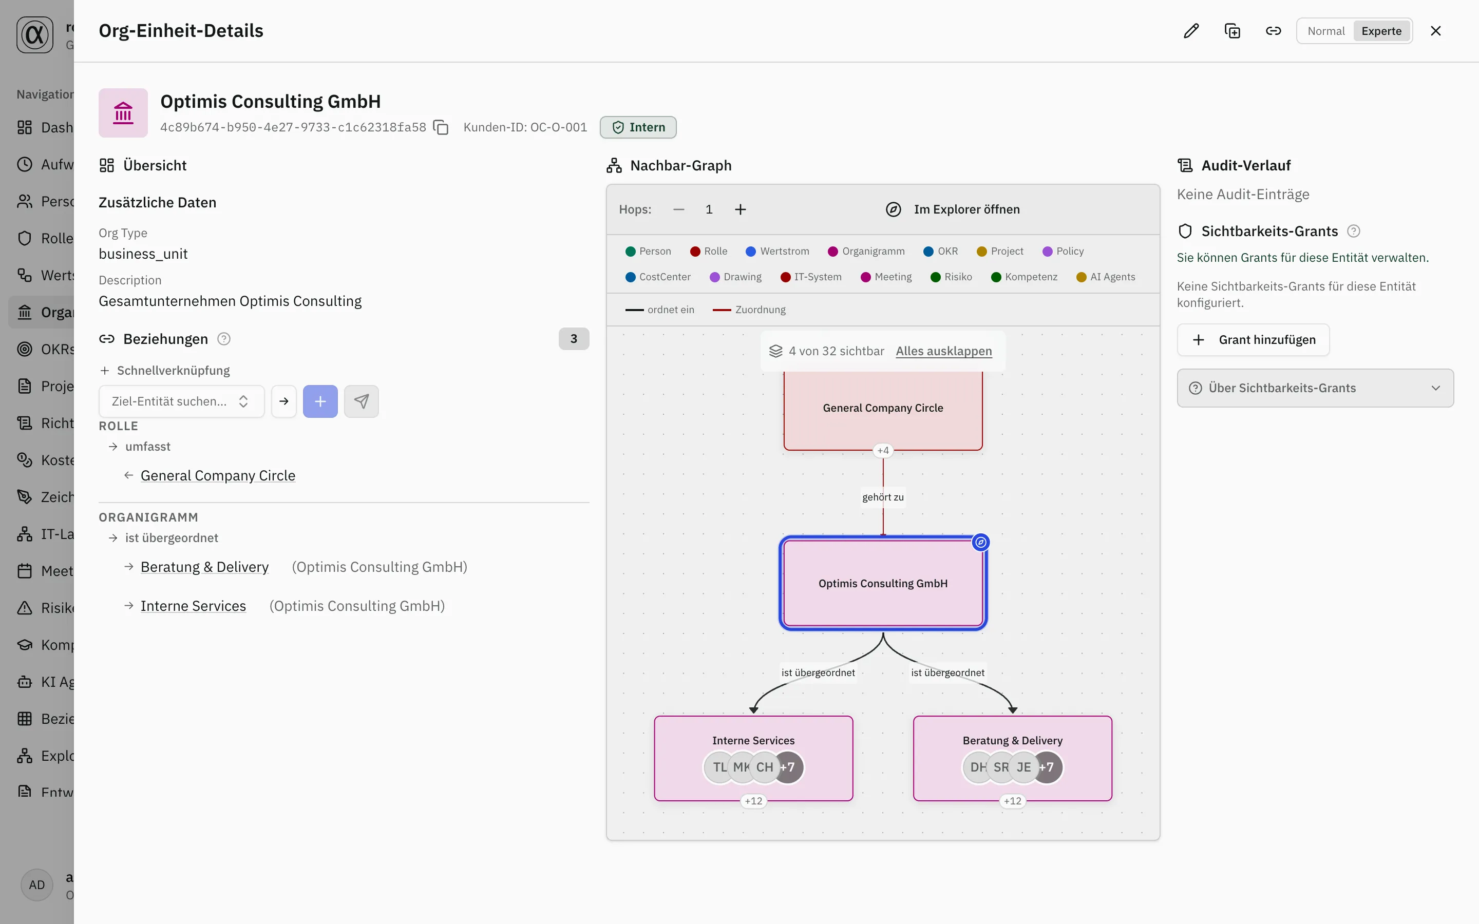Click the duplicate entity icon in header
Image resolution: width=1479 pixels, height=924 pixels.
tap(1232, 31)
